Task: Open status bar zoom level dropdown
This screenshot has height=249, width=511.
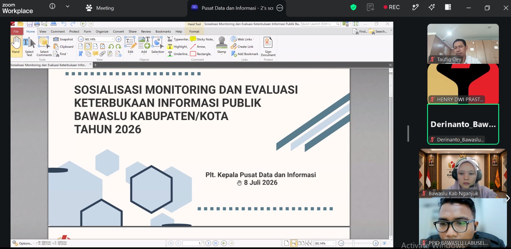Action: (334, 243)
